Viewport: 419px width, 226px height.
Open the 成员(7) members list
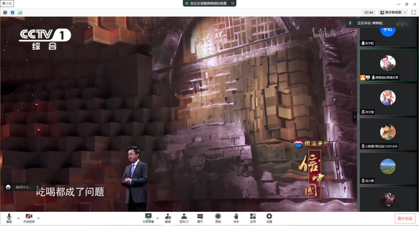(x=184, y=218)
